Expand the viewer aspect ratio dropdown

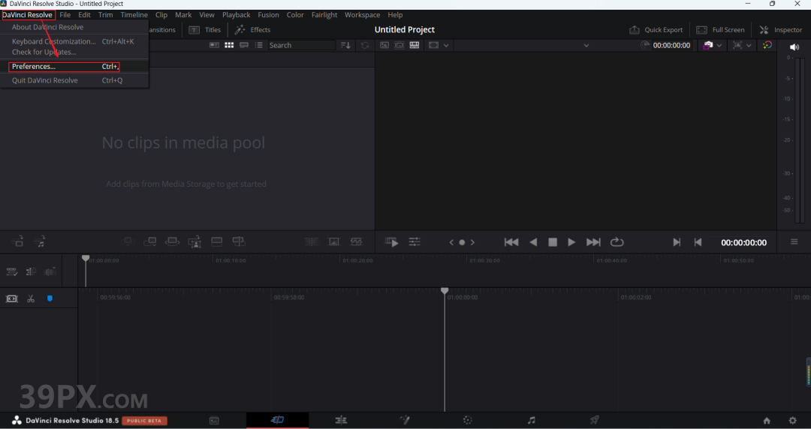coord(446,46)
